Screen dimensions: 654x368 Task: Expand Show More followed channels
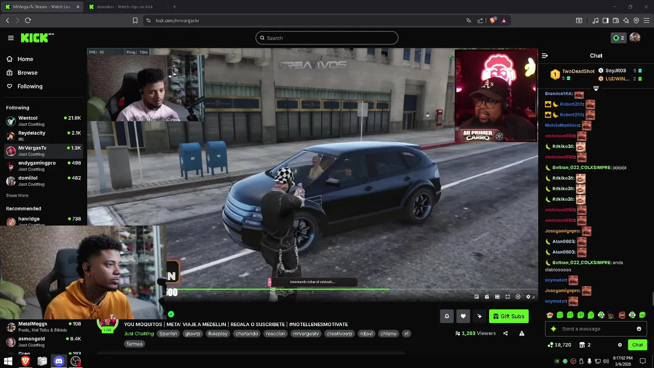pyautogui.click(x=17, y=195)
